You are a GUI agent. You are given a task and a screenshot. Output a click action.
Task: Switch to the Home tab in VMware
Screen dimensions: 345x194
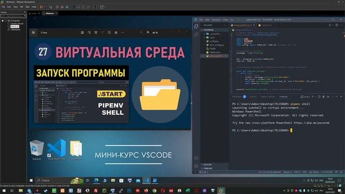pyautogui.click(x=33, y=13)
